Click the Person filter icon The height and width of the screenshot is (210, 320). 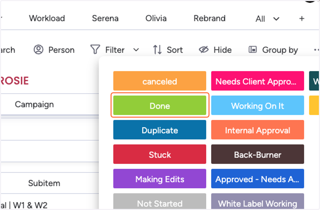tap(39, 50)
